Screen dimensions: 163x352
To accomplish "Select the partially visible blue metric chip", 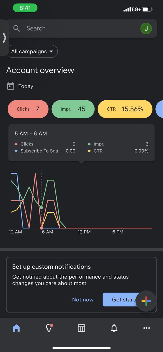I will click(x=159, y=109).
